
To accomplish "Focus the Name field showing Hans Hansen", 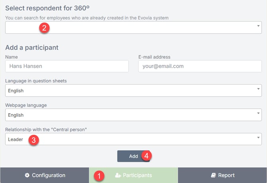I will (x=67, y=66).
